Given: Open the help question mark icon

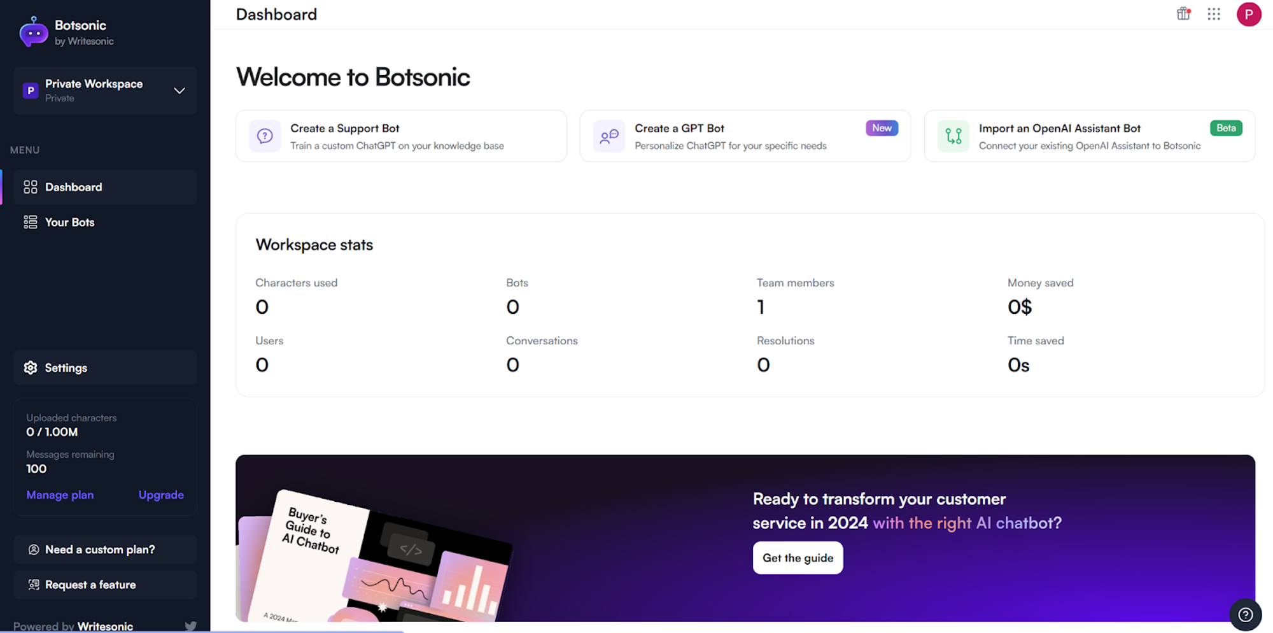Looking at the screenshot, I should [x=1246, y=615].
